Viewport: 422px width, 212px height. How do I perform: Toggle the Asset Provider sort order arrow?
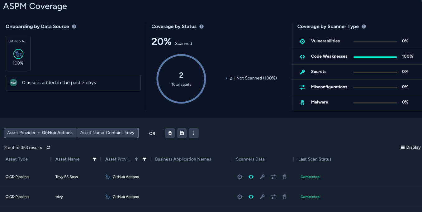[136, 159]
